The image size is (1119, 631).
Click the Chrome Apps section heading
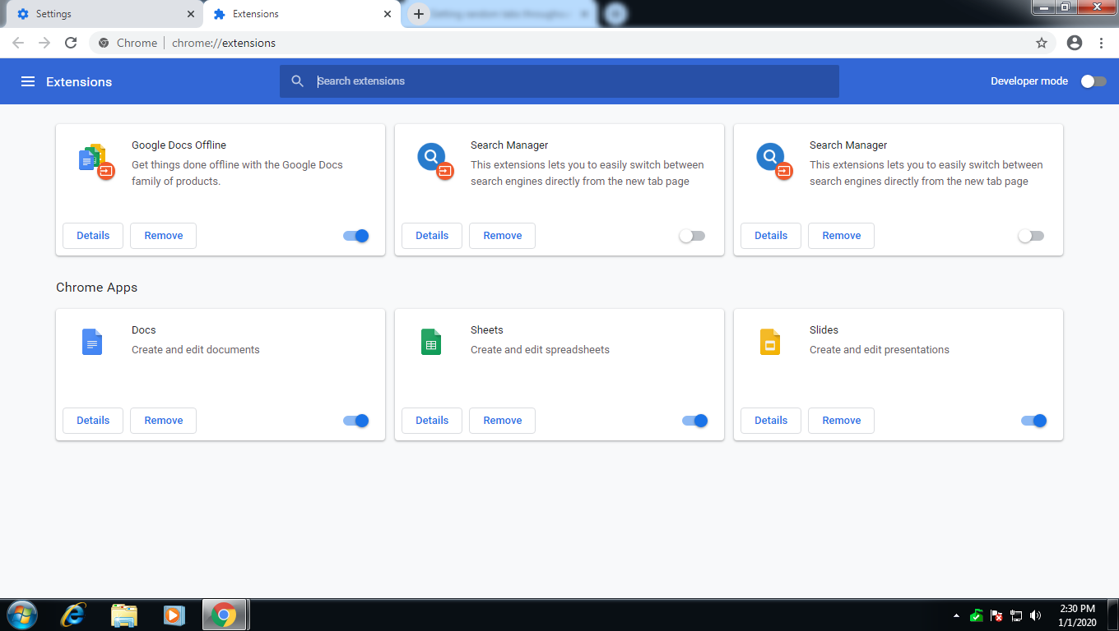tap(97, 288)
